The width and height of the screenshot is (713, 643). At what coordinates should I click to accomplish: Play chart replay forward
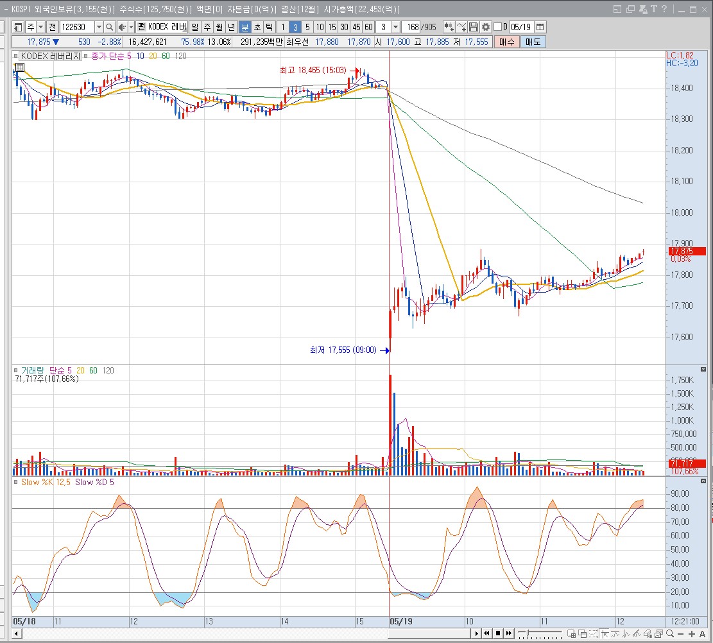tap(476, 633)
